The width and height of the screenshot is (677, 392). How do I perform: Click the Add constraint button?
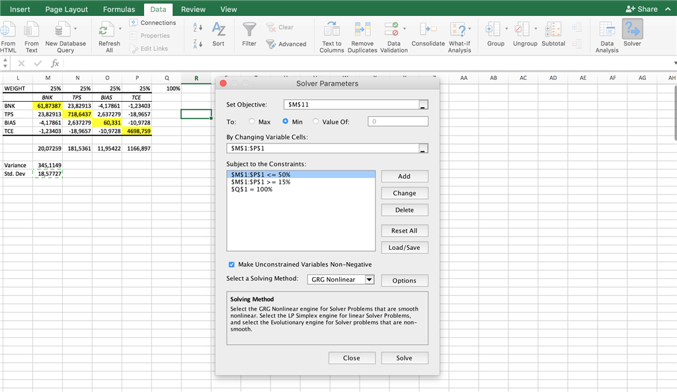[x=404, y=176]
